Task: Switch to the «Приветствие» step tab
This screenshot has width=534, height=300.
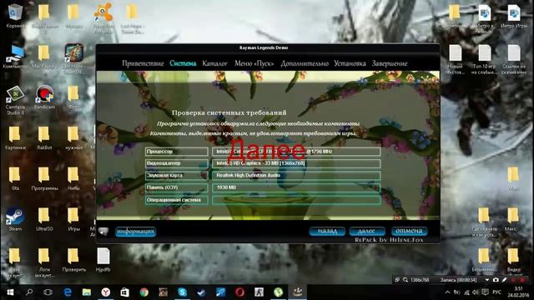Action: (x=143, y=63)
